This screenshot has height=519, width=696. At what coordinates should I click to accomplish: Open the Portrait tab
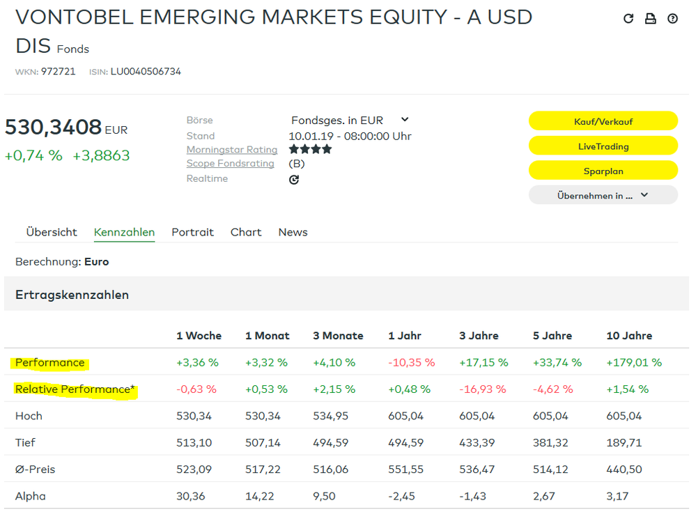pyautogui.click(x=192, y=232)
